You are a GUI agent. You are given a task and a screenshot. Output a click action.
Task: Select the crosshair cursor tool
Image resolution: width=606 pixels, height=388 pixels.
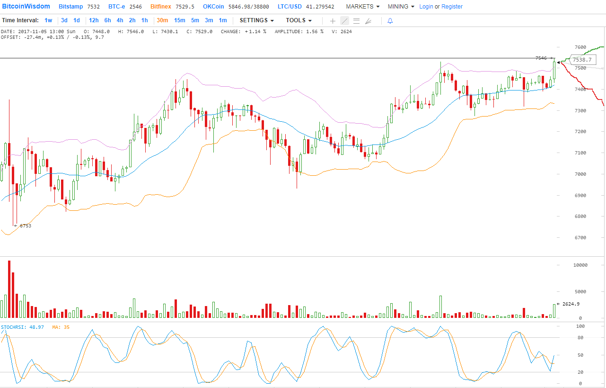pos(333,21)
